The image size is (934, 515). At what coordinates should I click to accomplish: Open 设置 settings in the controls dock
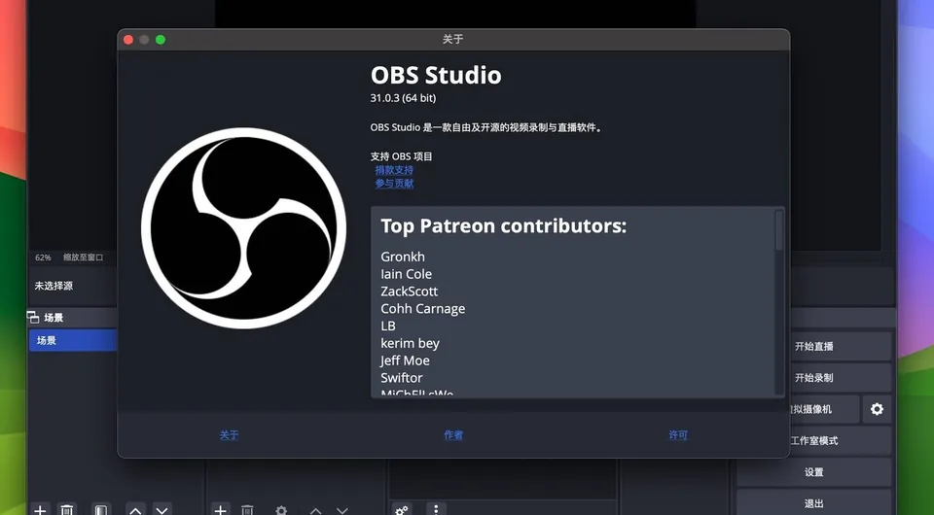tap(813, 472)
